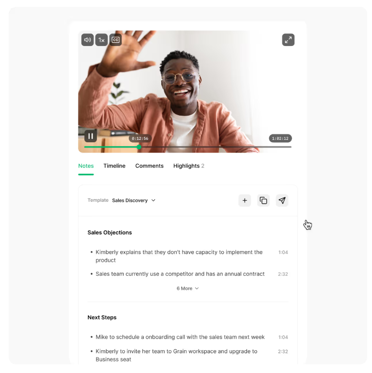372x373 pixels.
Task: Select the Highlights tab
Action: point(188,166)
